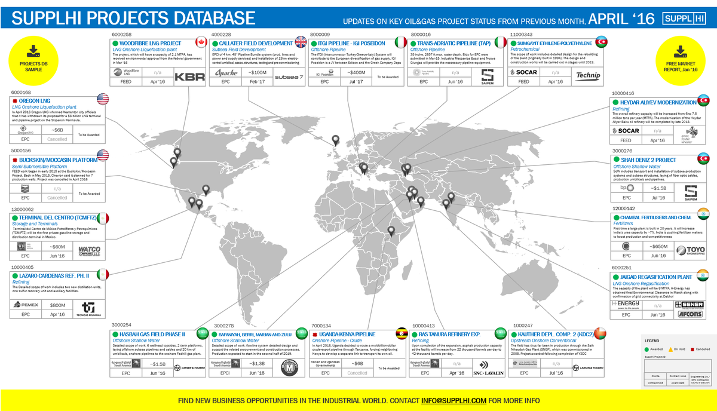Select project ID 6000258
This screenshot has height=411, width=717.
[121, 35]
